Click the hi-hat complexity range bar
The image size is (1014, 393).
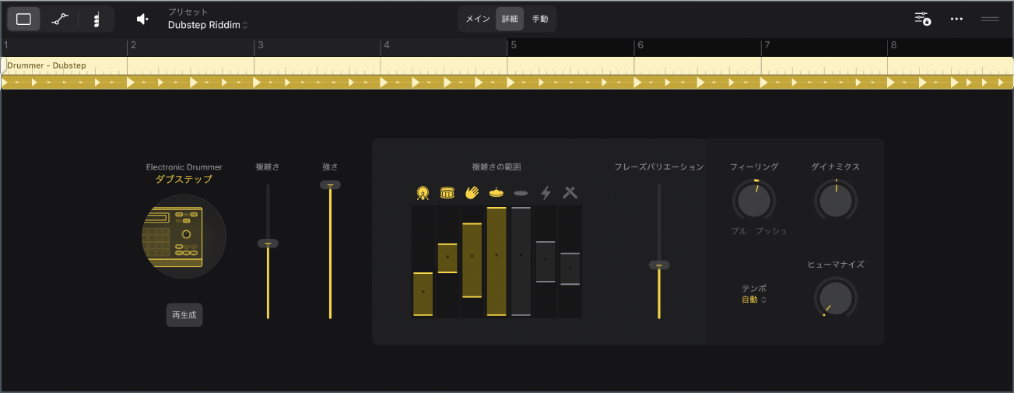496,261
